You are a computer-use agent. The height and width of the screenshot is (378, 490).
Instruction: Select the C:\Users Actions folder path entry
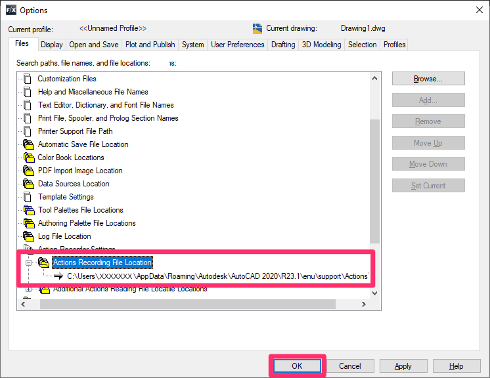tap(218, 276)
